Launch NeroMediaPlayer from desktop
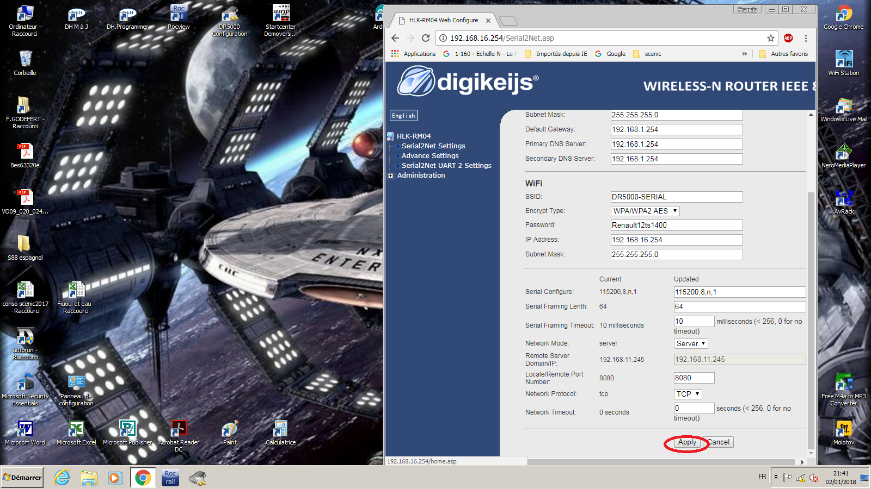 click(844, 155)
